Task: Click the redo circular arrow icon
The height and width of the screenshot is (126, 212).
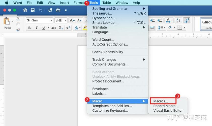Action: [50, 10]
